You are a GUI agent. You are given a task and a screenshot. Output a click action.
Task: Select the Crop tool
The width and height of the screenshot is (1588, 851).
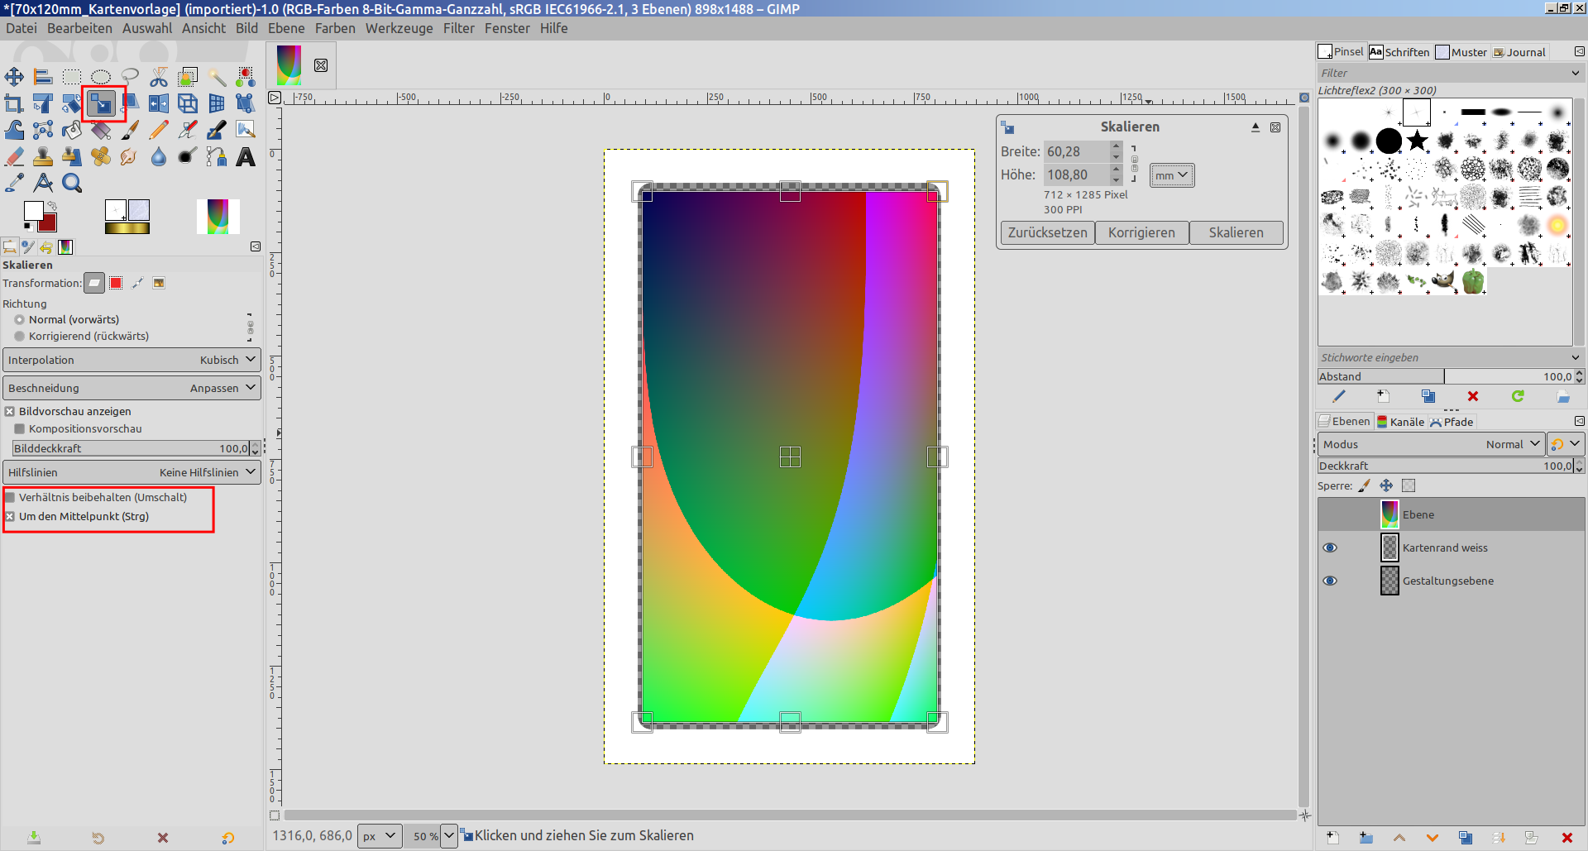(x=14, y=103)
